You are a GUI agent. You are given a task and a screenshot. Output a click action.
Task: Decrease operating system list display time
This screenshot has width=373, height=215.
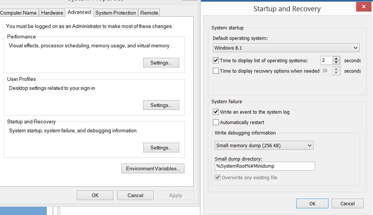pyautogui.click(x=336, y=63)
